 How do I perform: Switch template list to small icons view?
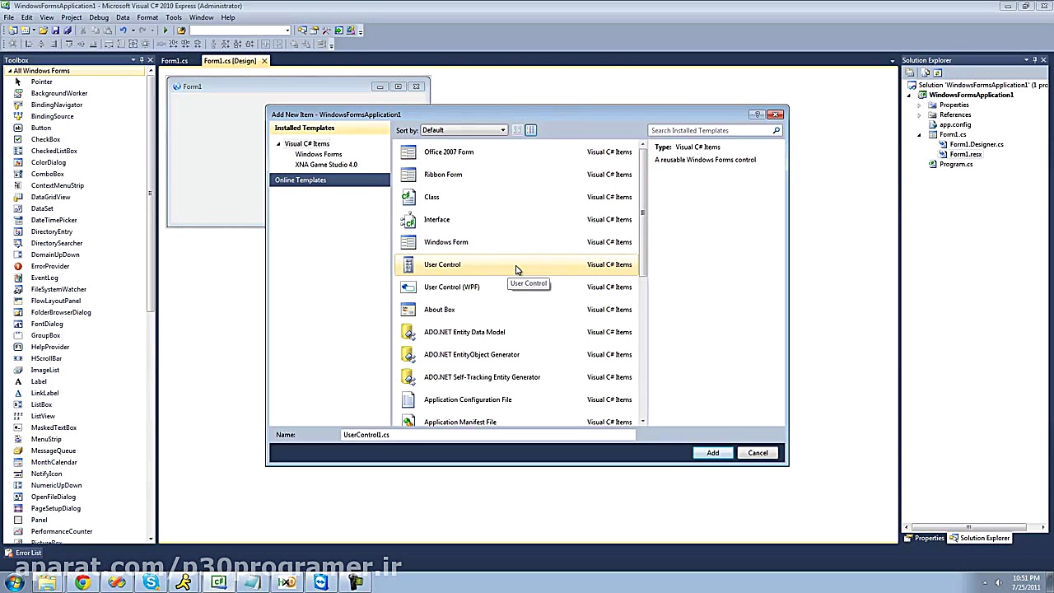(x=517, y=130)
